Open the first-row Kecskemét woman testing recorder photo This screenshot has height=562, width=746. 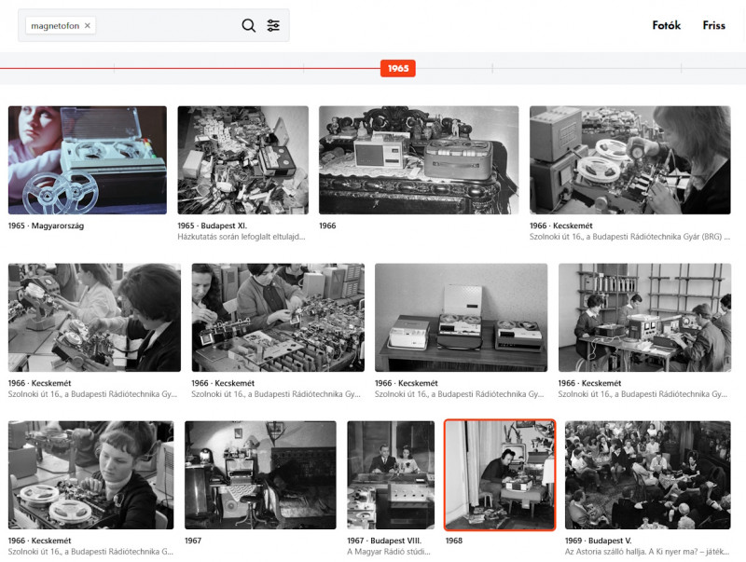(x=630, y=159)
